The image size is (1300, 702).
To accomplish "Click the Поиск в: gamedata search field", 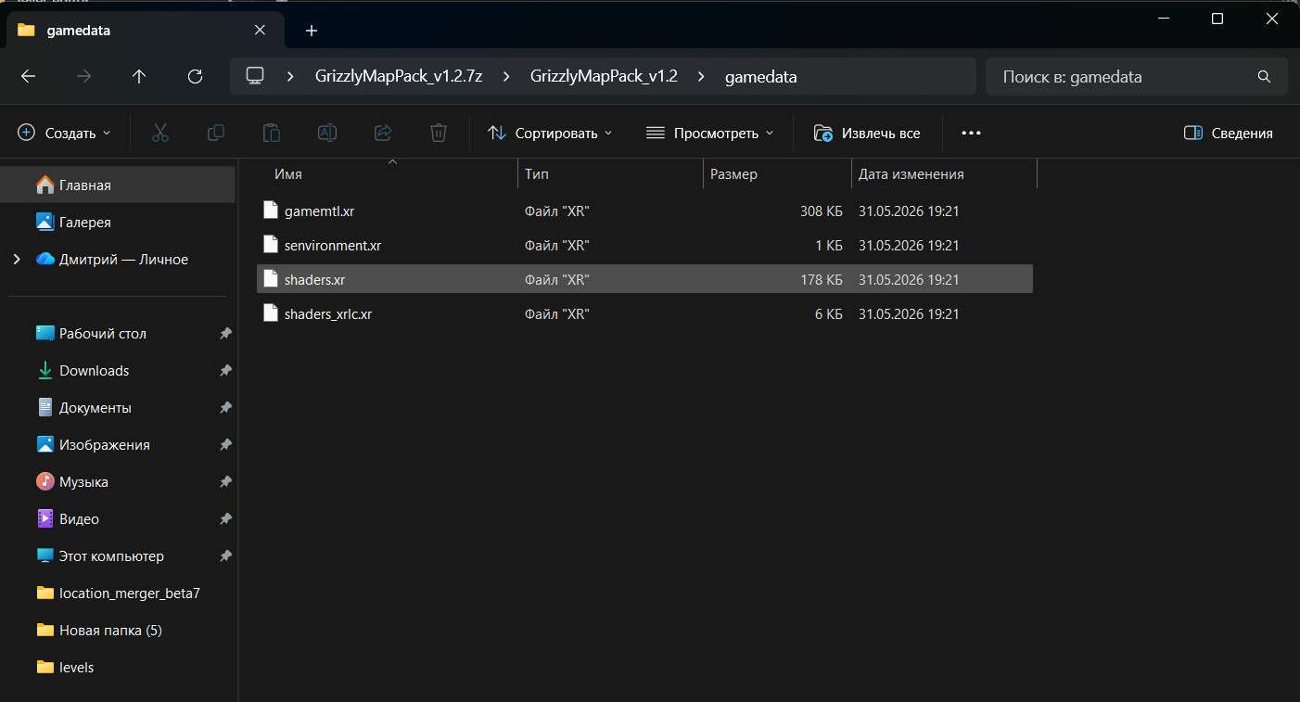I will (1136, 77).
